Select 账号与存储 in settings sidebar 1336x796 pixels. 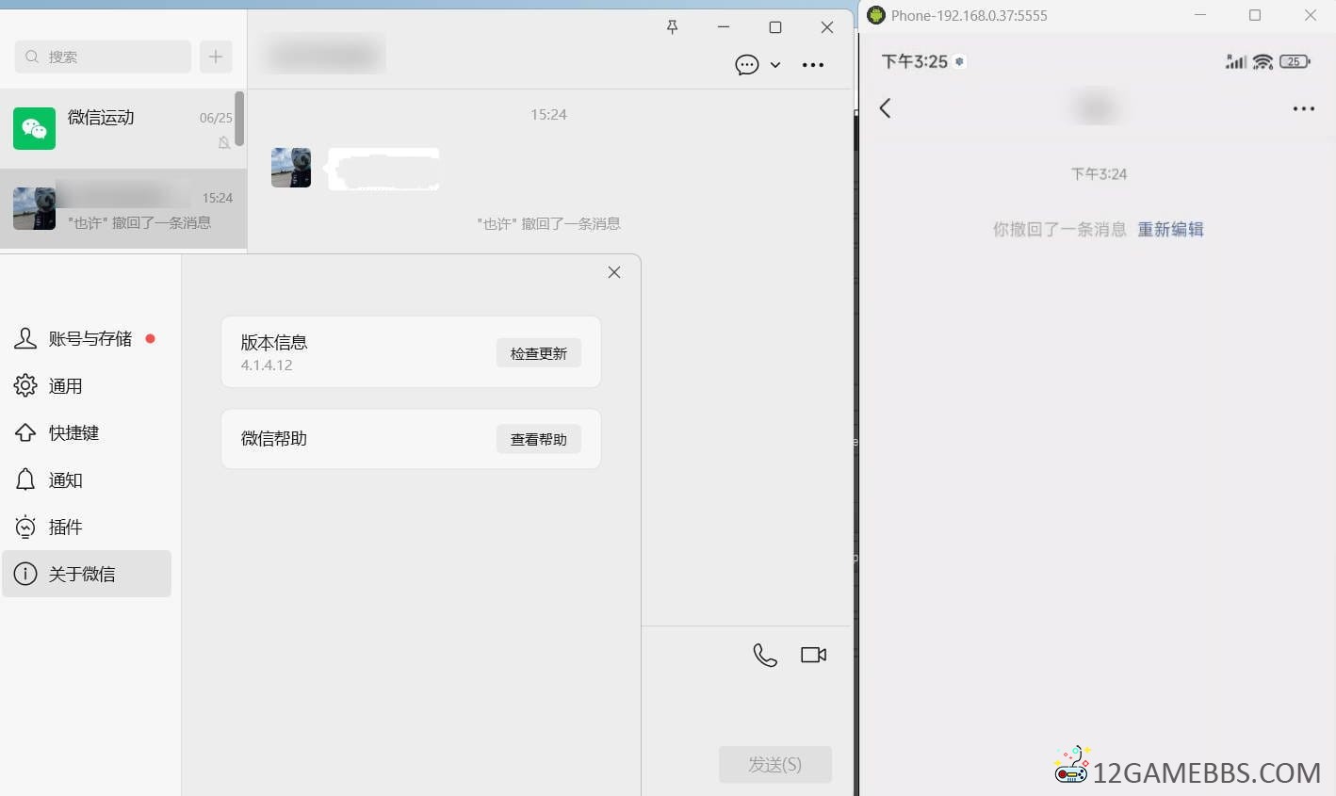(x=90, y=339)
